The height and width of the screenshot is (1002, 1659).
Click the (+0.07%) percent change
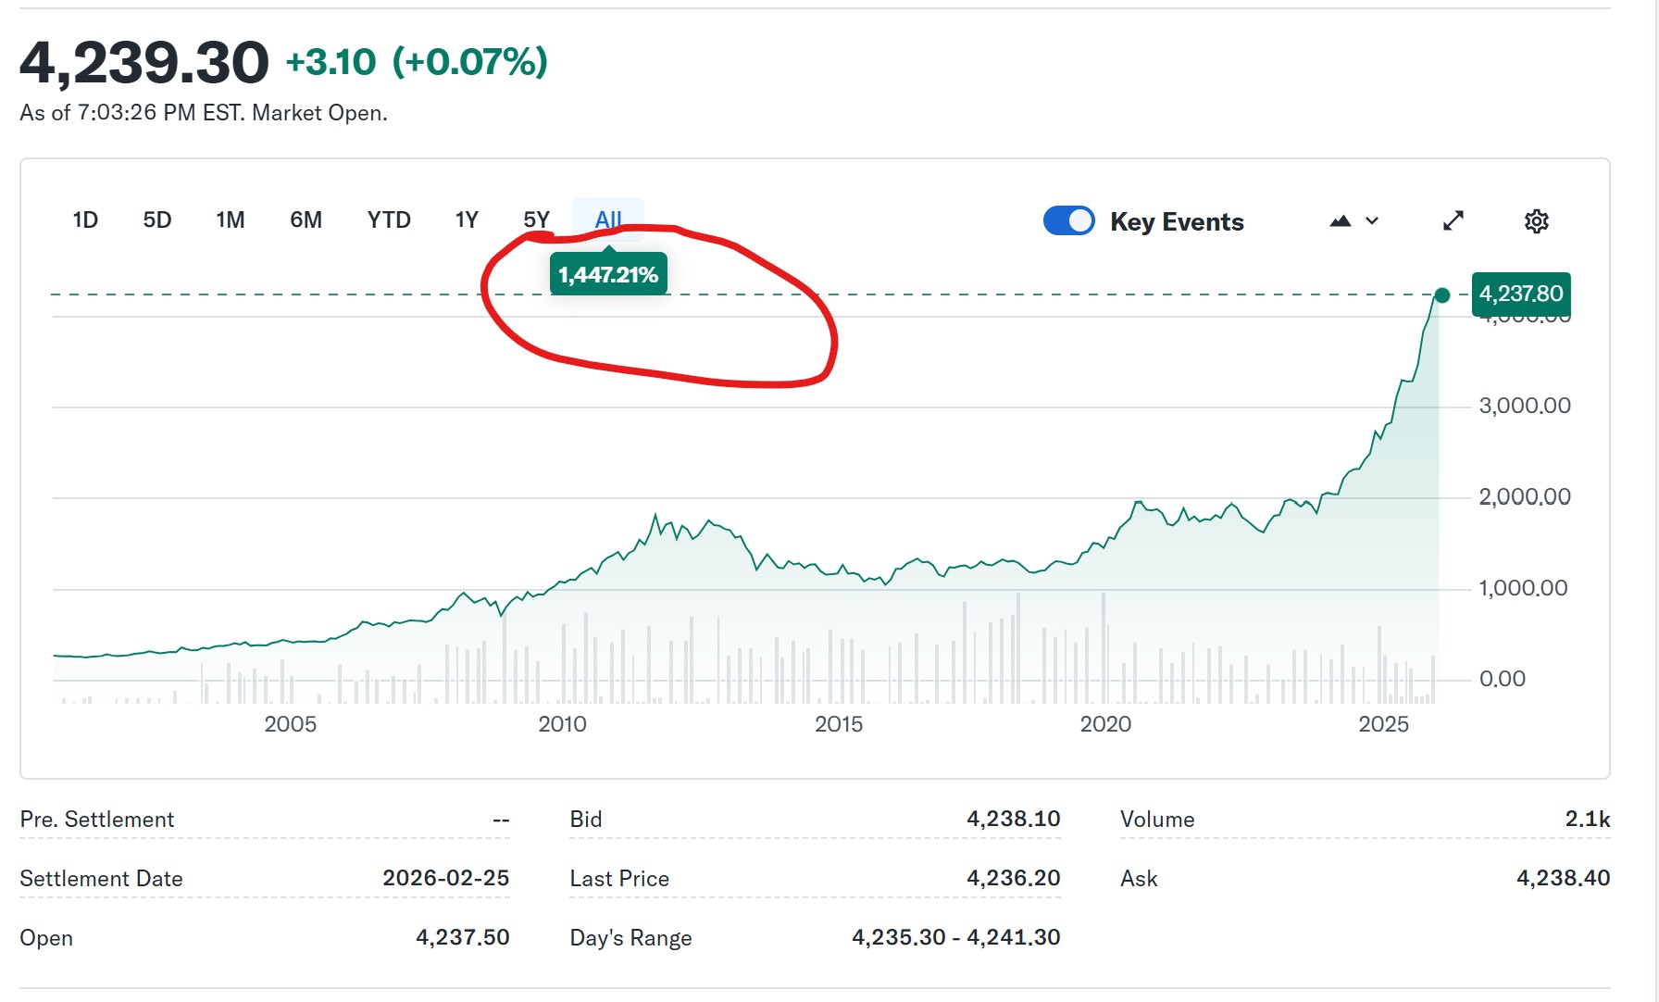(x=470, y=62)
